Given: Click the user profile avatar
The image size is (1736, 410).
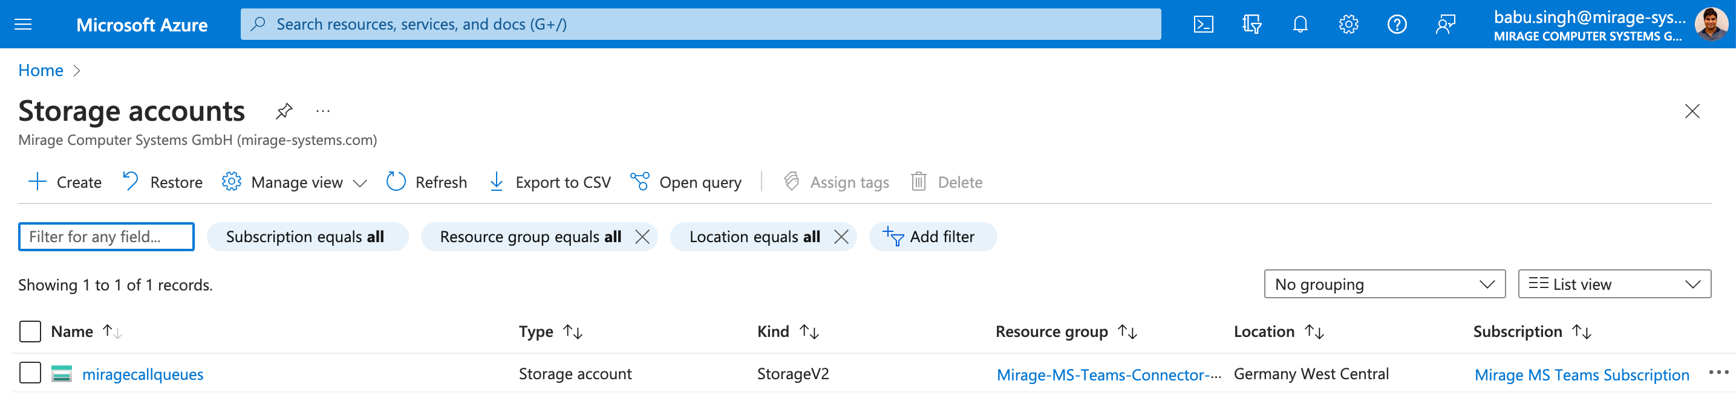Looking at the screenshot, I should pos(1712,24).
